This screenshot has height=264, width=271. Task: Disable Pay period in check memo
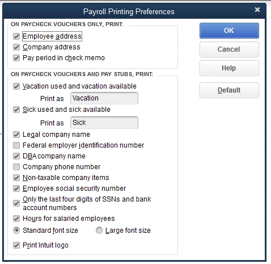click(16, 58)
